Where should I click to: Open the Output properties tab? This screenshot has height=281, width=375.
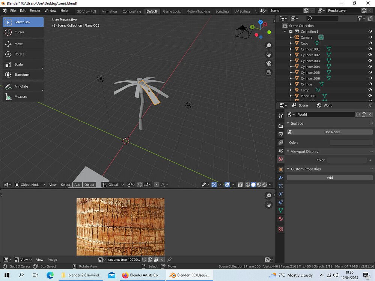280,134
